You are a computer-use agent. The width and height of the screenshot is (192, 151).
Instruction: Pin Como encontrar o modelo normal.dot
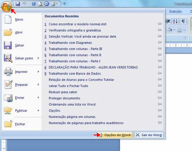[159, 24]
